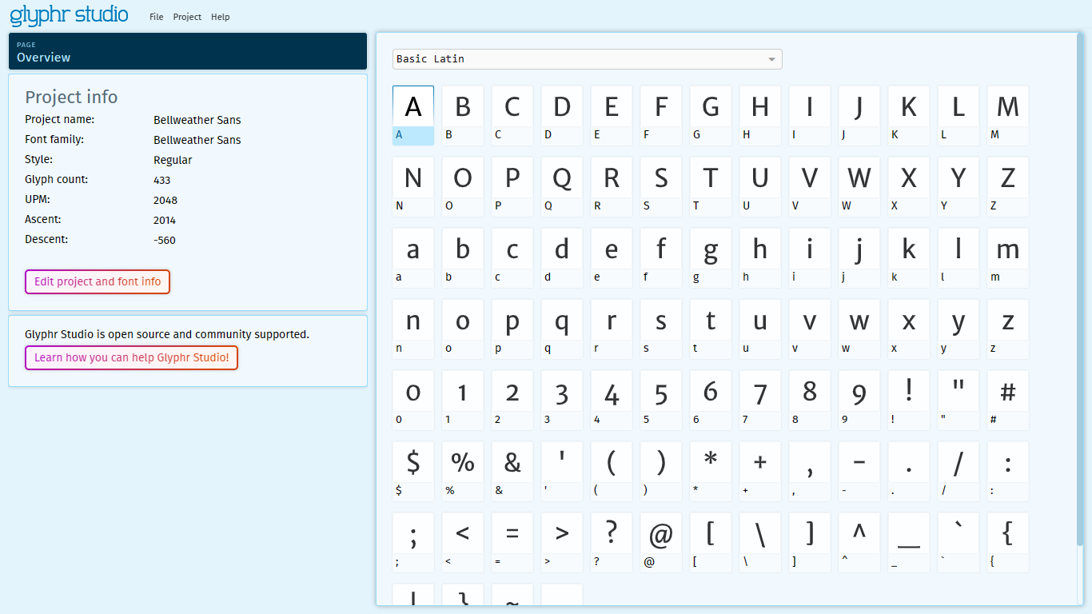Click the Bellweather Sans project name value
Image resolution: width=1092 pixels, height=614 pixels.
pyautogui.click(x=197, y=120)
